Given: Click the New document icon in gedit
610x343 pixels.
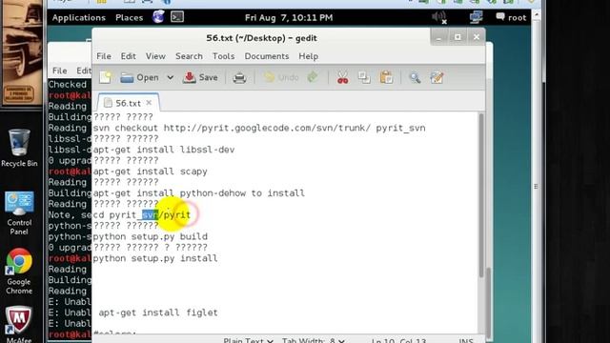Looking at the screenshot, I should tap(105, 77).
